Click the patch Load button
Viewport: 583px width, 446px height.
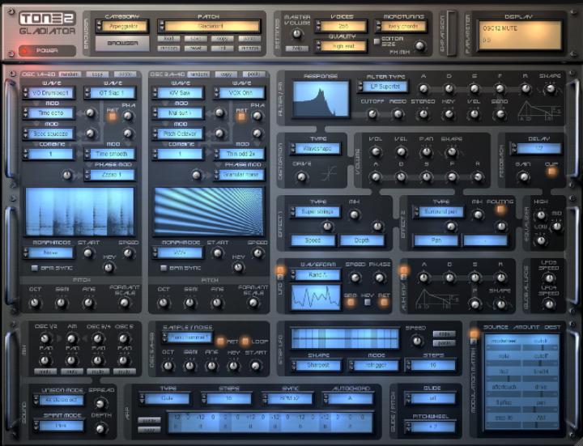(168, 39)
